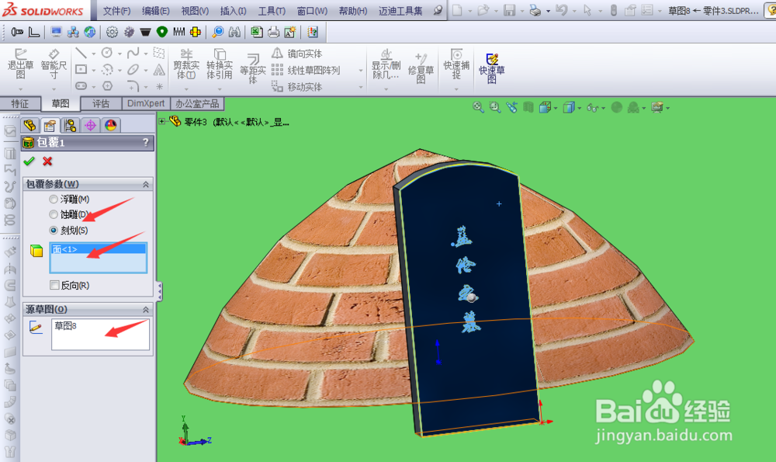Viewport: 776px width, 462px height.
Task: Select the 浮雕(M) emboss radio option
Action: (53, 200)
